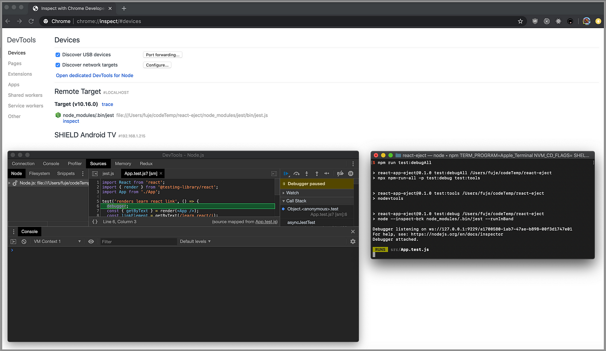This screenshot has width=606, height=351.
Task: Click the Step debugger arrow icon
Action: click(x=327, y=174)
